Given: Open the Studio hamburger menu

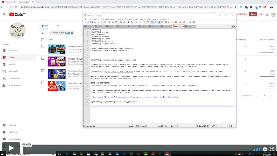Looking at the screenshot, I should point(4,14).
